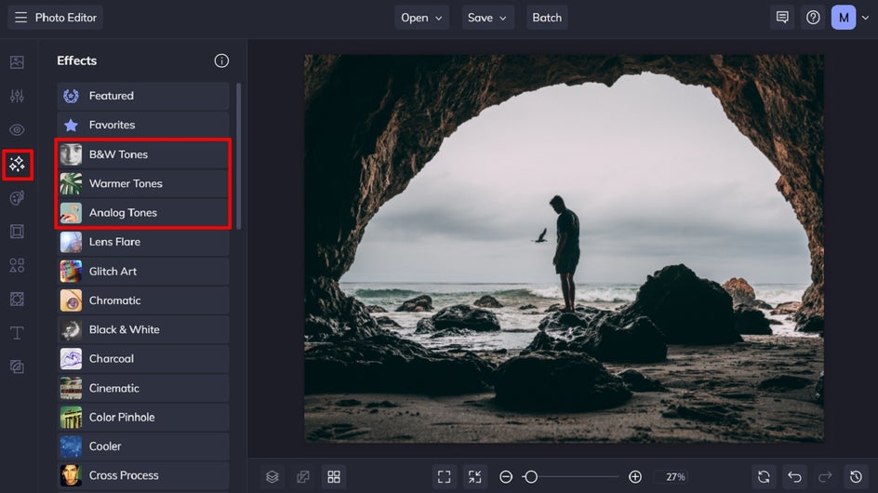Open the Charcoal effects

tap(143, 358)
